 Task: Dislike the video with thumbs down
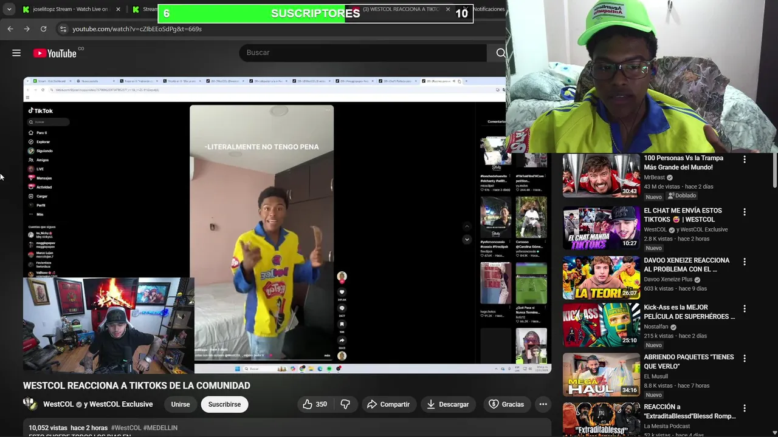click(345, 404)
